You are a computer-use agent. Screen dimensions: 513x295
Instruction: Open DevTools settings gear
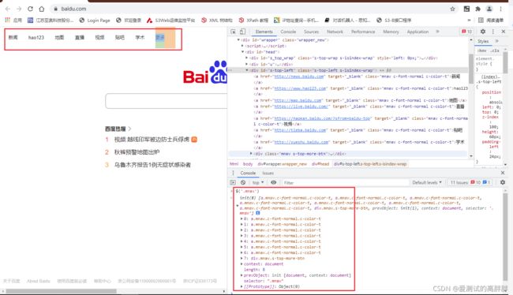[x=483, y=32]
